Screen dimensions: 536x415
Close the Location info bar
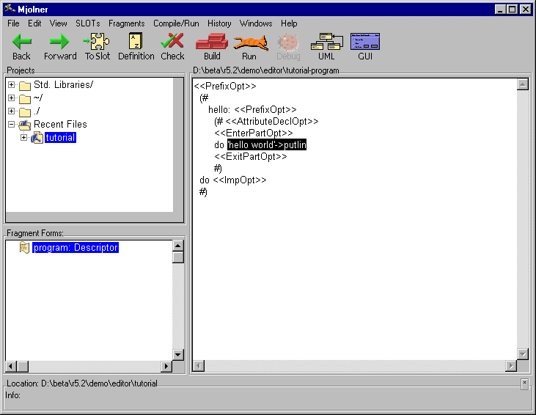(524, 383)
